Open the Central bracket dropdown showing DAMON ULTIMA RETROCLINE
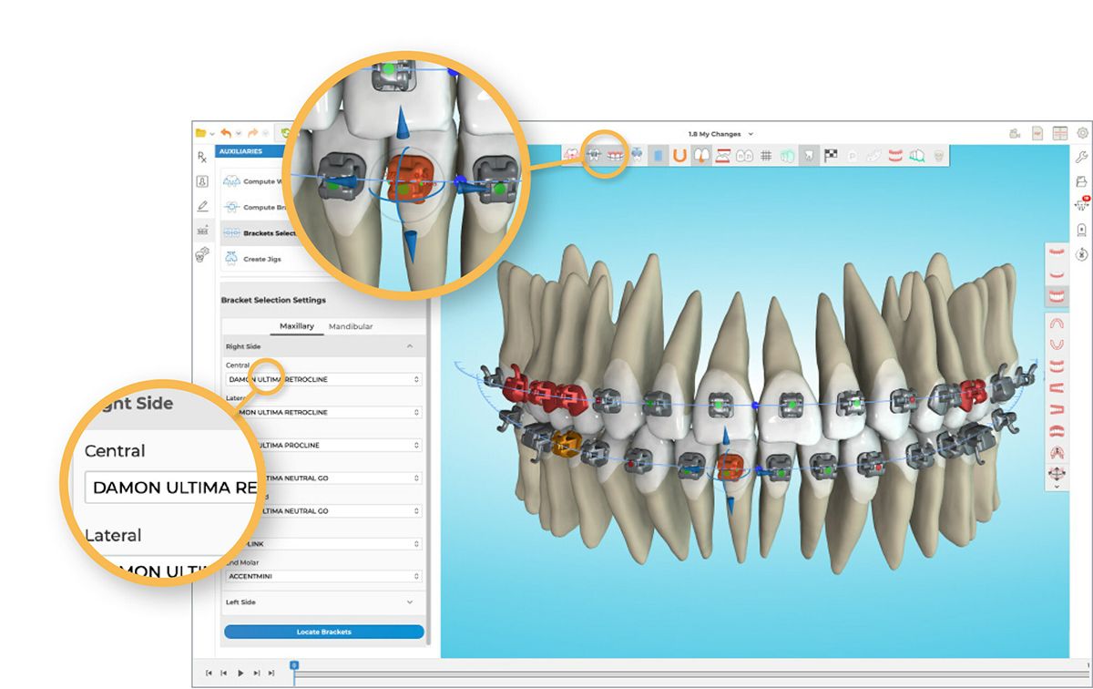The width and height of the screenshot is (1093, 689). [x=323, y=378]
